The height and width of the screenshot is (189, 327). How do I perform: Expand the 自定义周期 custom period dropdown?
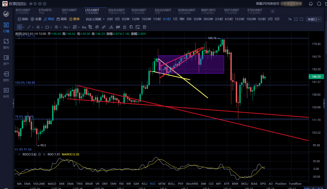point(95,19)
